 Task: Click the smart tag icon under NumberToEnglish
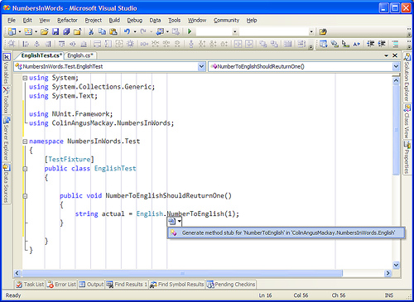tap(171, 221)
